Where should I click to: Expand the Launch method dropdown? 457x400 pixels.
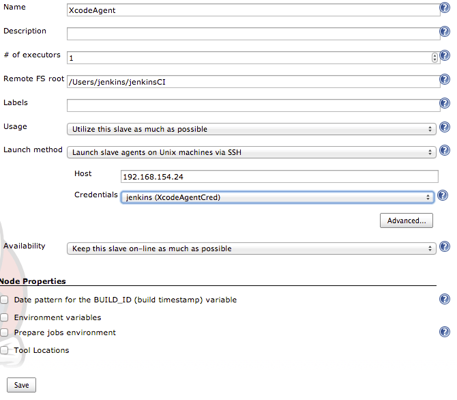(x=252, y=152)
